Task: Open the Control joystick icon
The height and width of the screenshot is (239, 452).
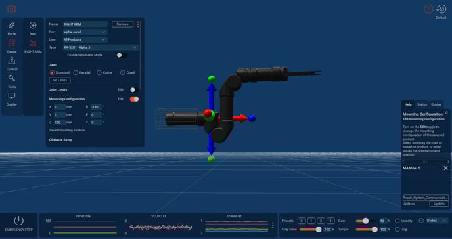Action: click(12, 60)
